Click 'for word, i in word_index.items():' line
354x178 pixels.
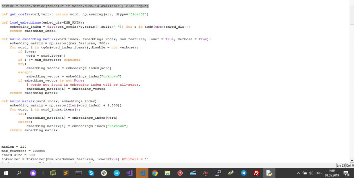[x=45, y=109]
